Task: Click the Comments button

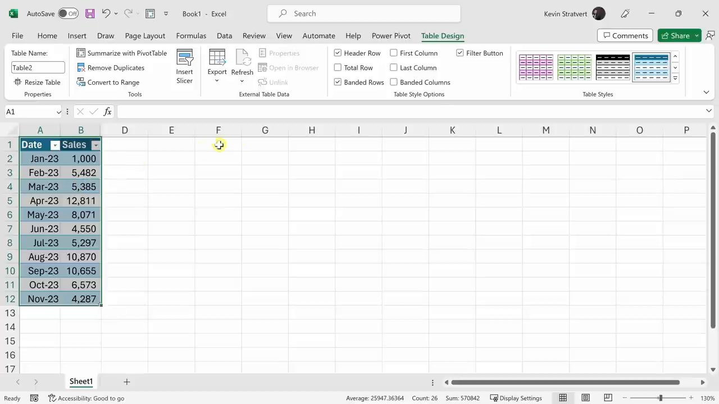Action: 625,35
